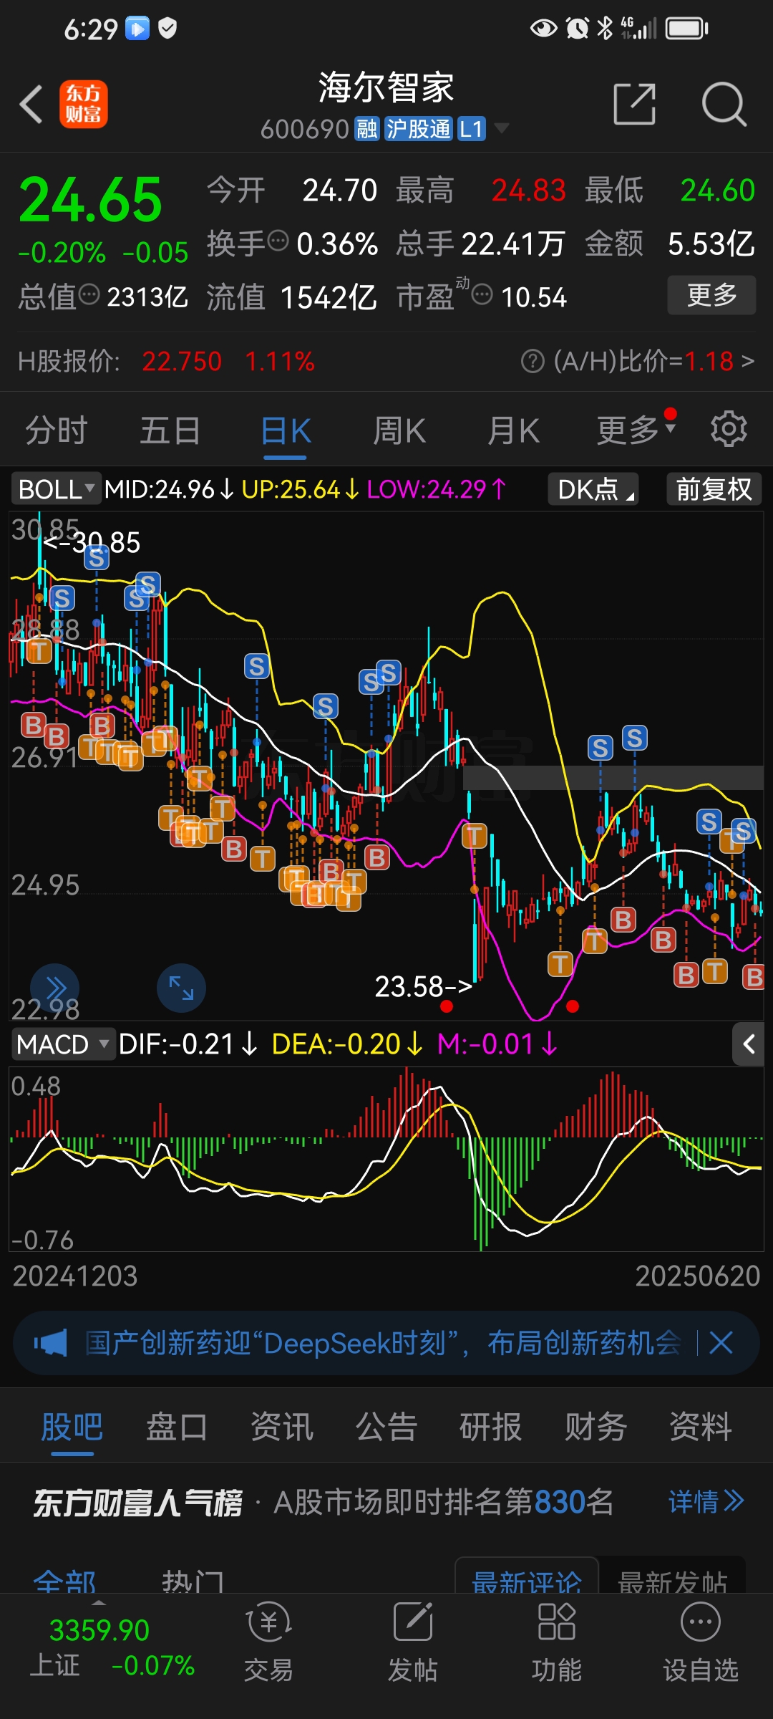The image size is (773, 1719).
Task: Switch to 周K chart tab
Action: pyautogui.click(x=399, y=431)
